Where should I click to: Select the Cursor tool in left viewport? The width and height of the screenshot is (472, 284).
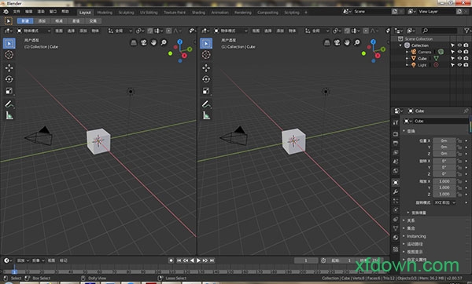coord(9,55)
